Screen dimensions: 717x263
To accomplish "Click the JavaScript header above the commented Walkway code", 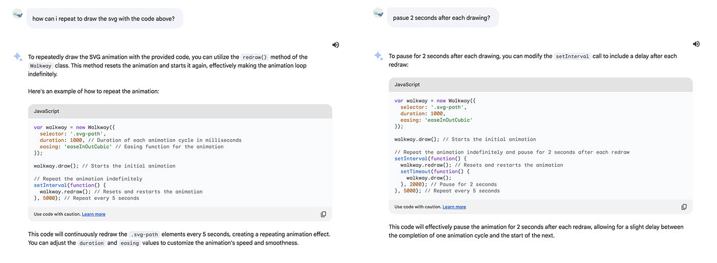I will pos(180,111).
